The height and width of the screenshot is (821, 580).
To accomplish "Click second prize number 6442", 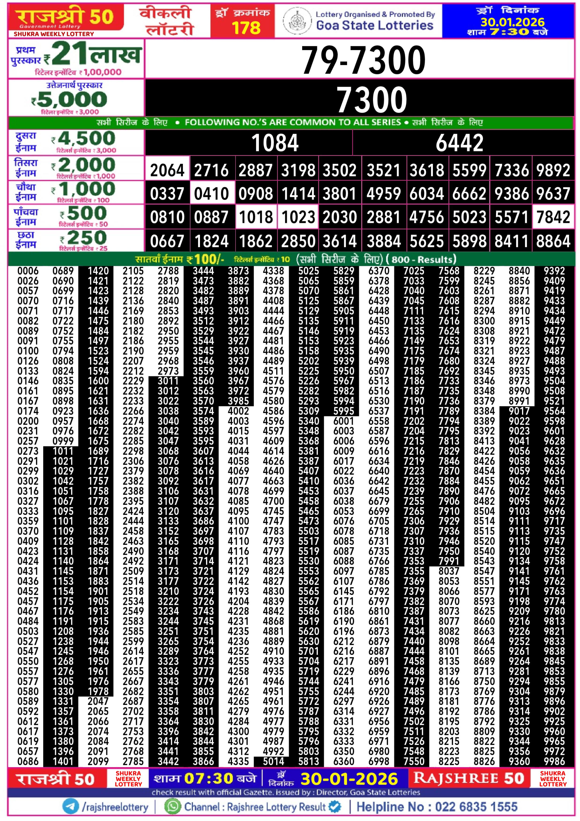I will [x=459, y=143].
